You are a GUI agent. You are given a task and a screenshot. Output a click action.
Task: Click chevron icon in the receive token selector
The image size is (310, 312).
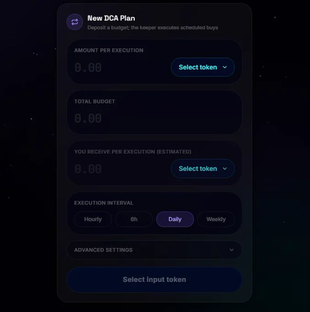pos(225,169)
